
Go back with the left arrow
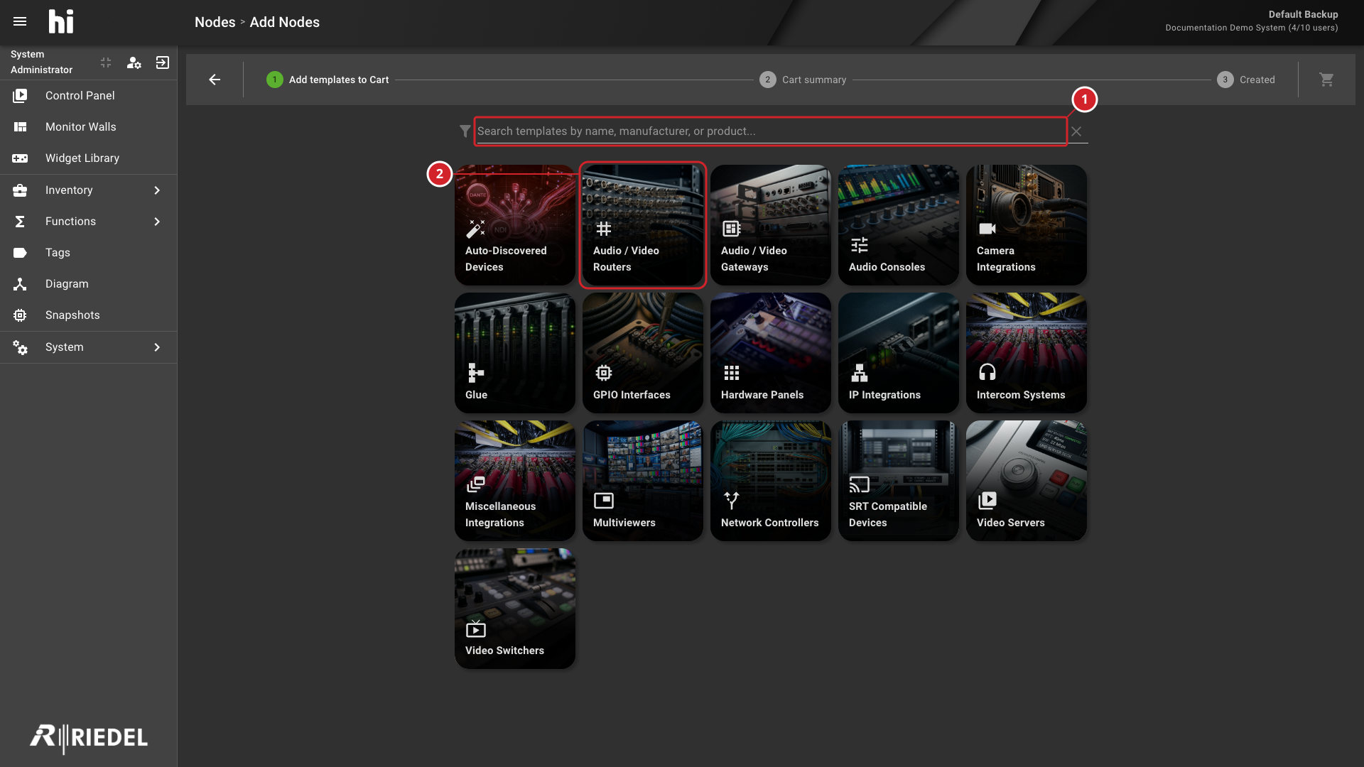tap(215, 80)
